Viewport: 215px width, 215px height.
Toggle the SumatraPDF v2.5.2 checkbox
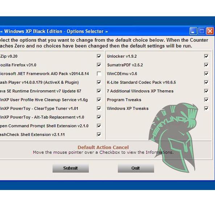206,65
